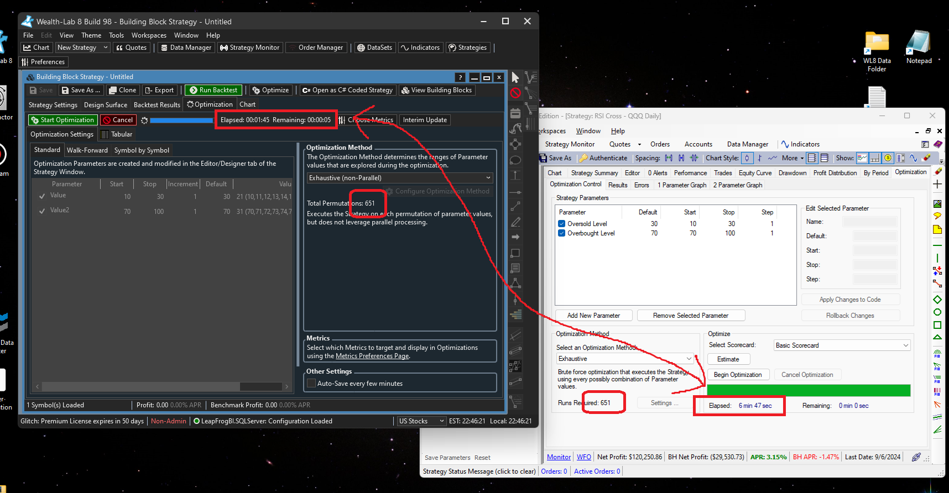Click the Begin Optimization button

pos(738,375)
